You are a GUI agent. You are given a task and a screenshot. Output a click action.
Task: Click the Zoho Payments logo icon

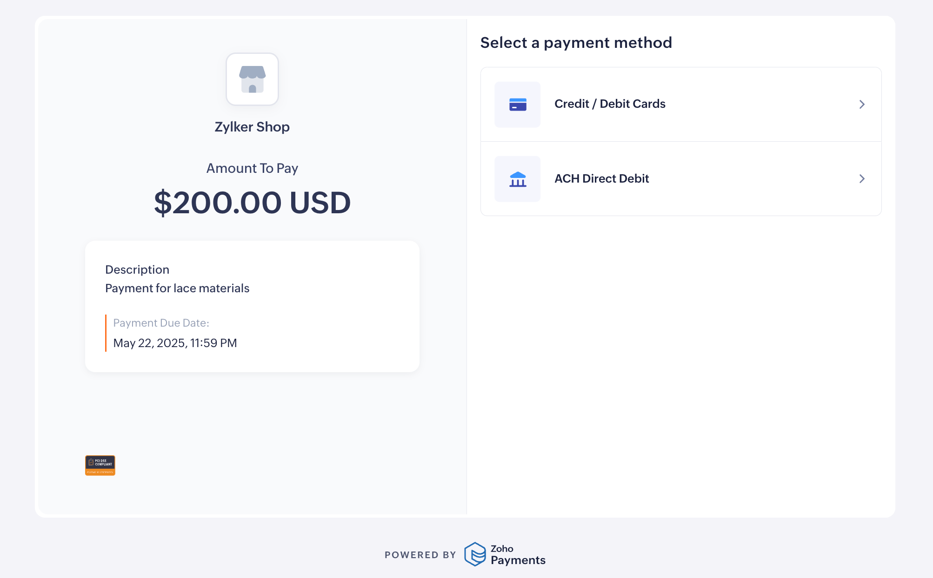(x=475, y=554)
